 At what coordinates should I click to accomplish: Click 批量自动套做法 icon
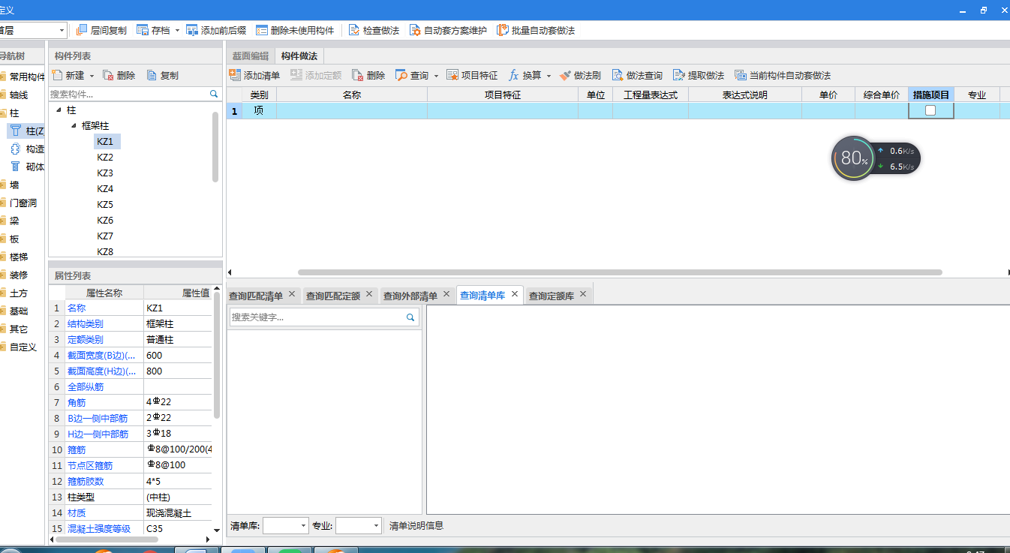503,30
